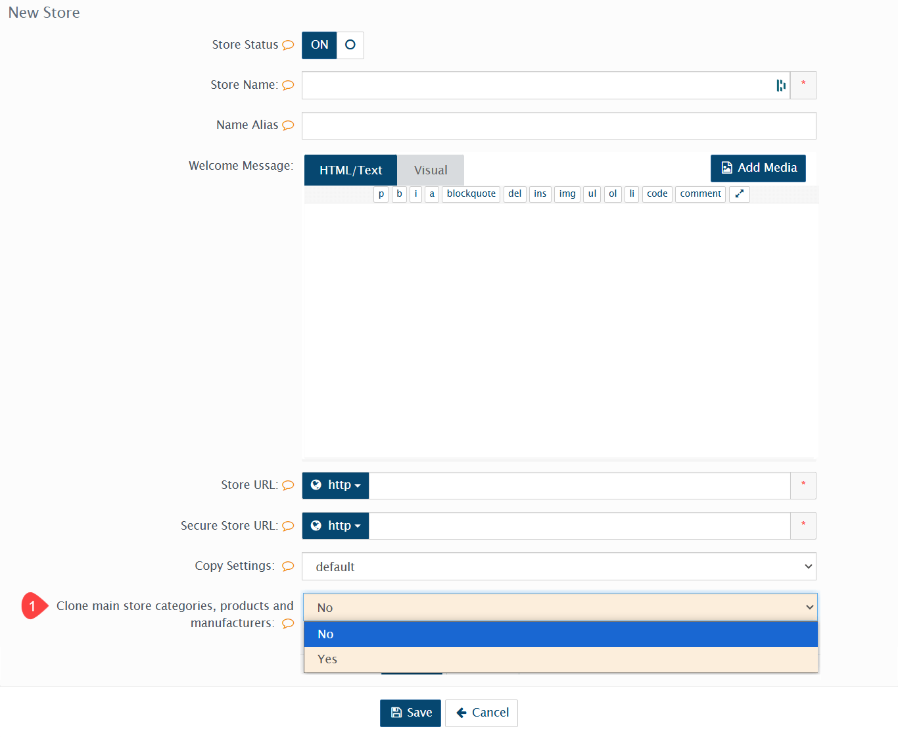Click the fullscreen expand icon in editor toolbar
The width and height of the screenshot is (898, 737).
pyautogui.click(x=739, y=194)
